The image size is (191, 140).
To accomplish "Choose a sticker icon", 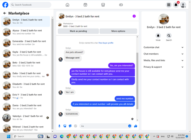I will pyautogui.click(x=70, y=126).
